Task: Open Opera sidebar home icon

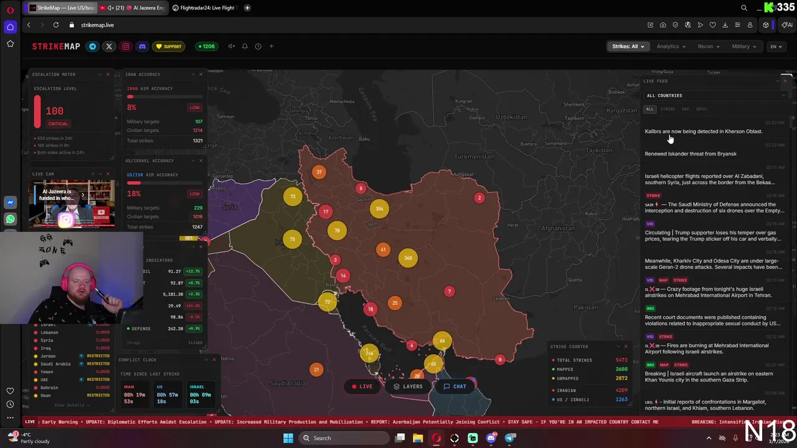Action: pyautogui.click(x=10, y=27)
